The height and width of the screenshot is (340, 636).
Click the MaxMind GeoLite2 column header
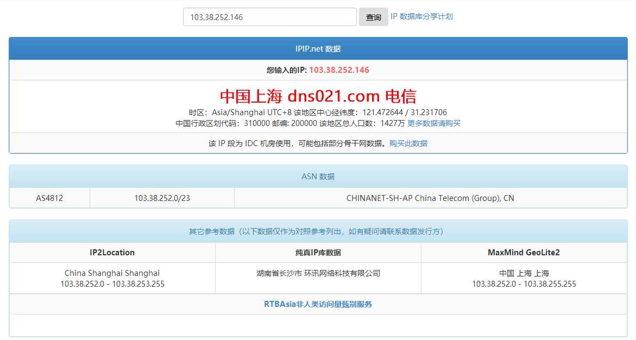[x=524, y=253]
